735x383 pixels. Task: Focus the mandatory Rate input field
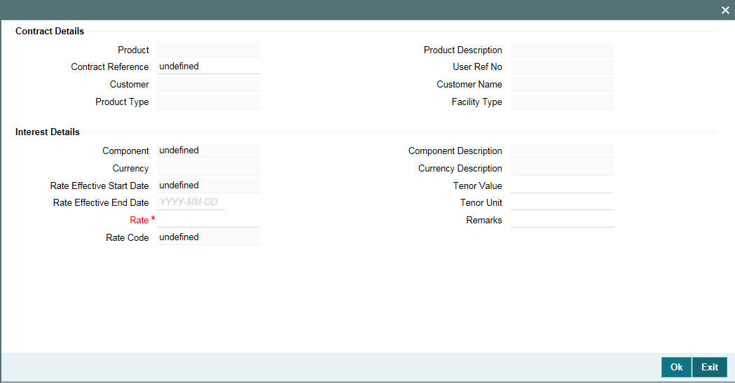pyautogui.click(x=208, y=220)
